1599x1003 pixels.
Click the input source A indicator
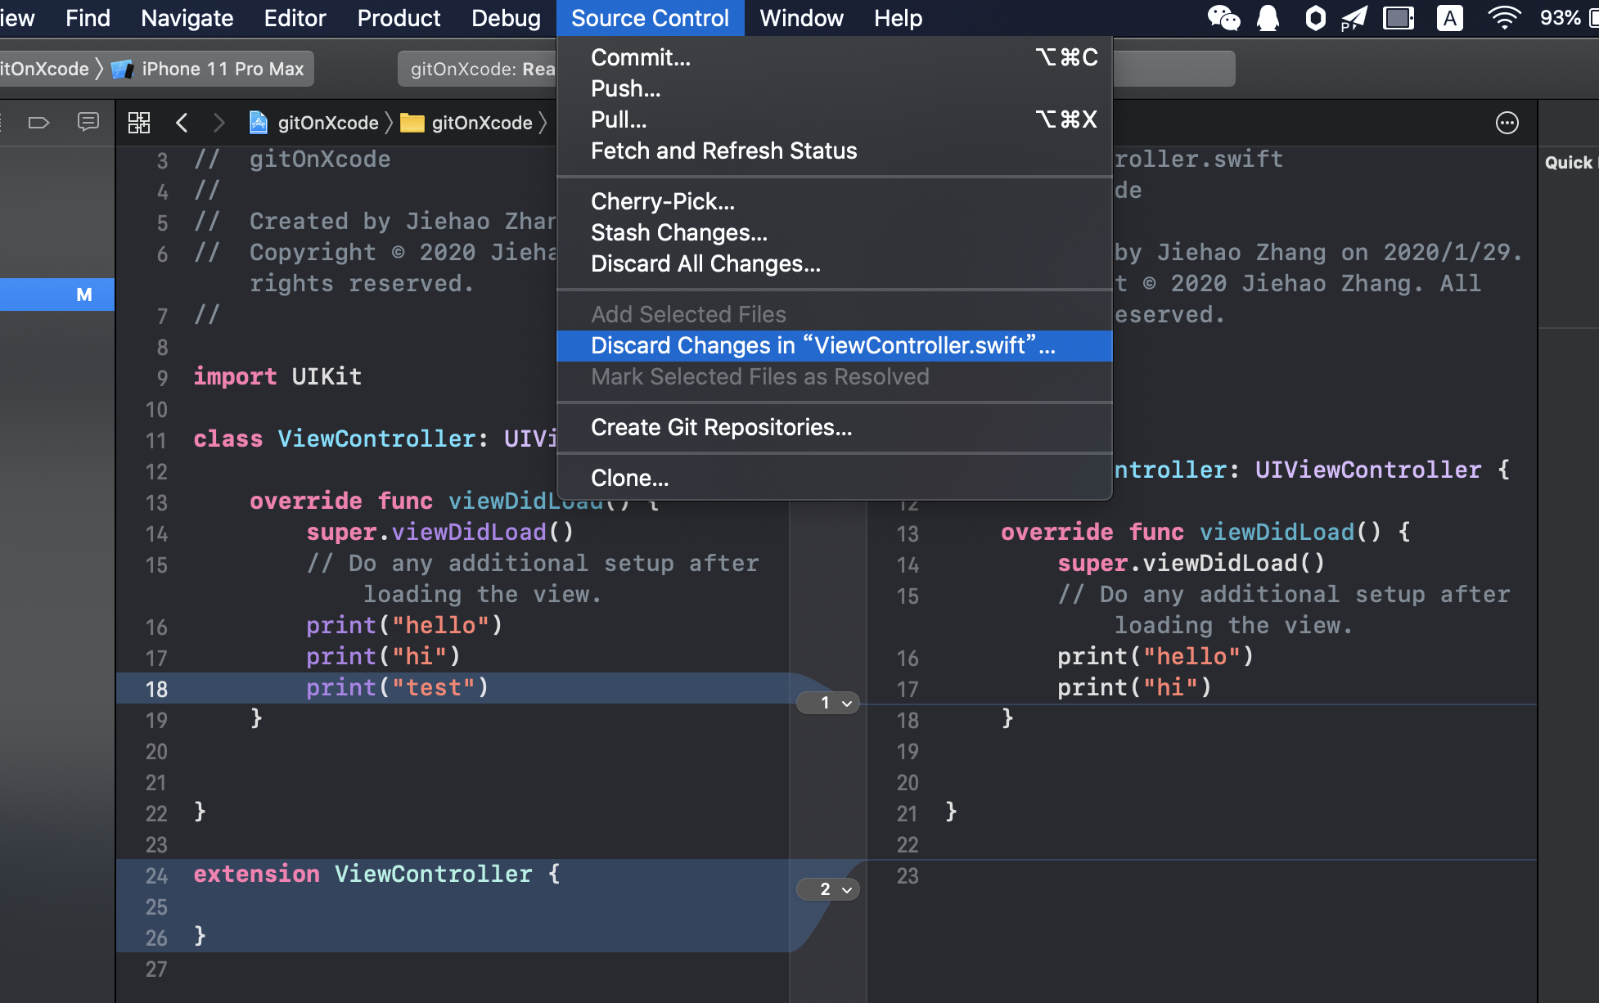tap(1449, 18)
